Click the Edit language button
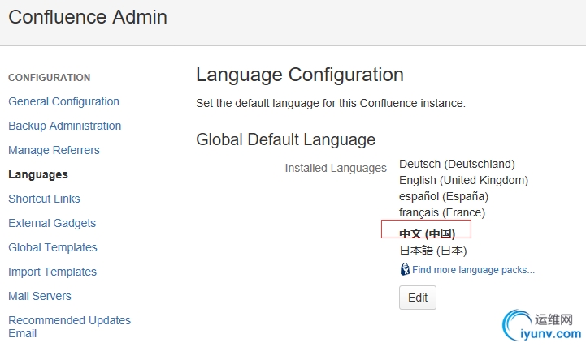The height and width of the screenshot is (347, 586). 418,298
